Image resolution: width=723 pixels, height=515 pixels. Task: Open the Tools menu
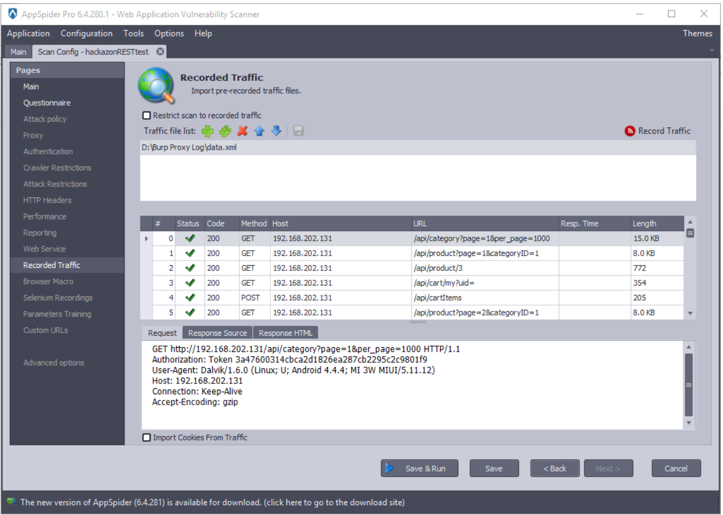point(134,33)
